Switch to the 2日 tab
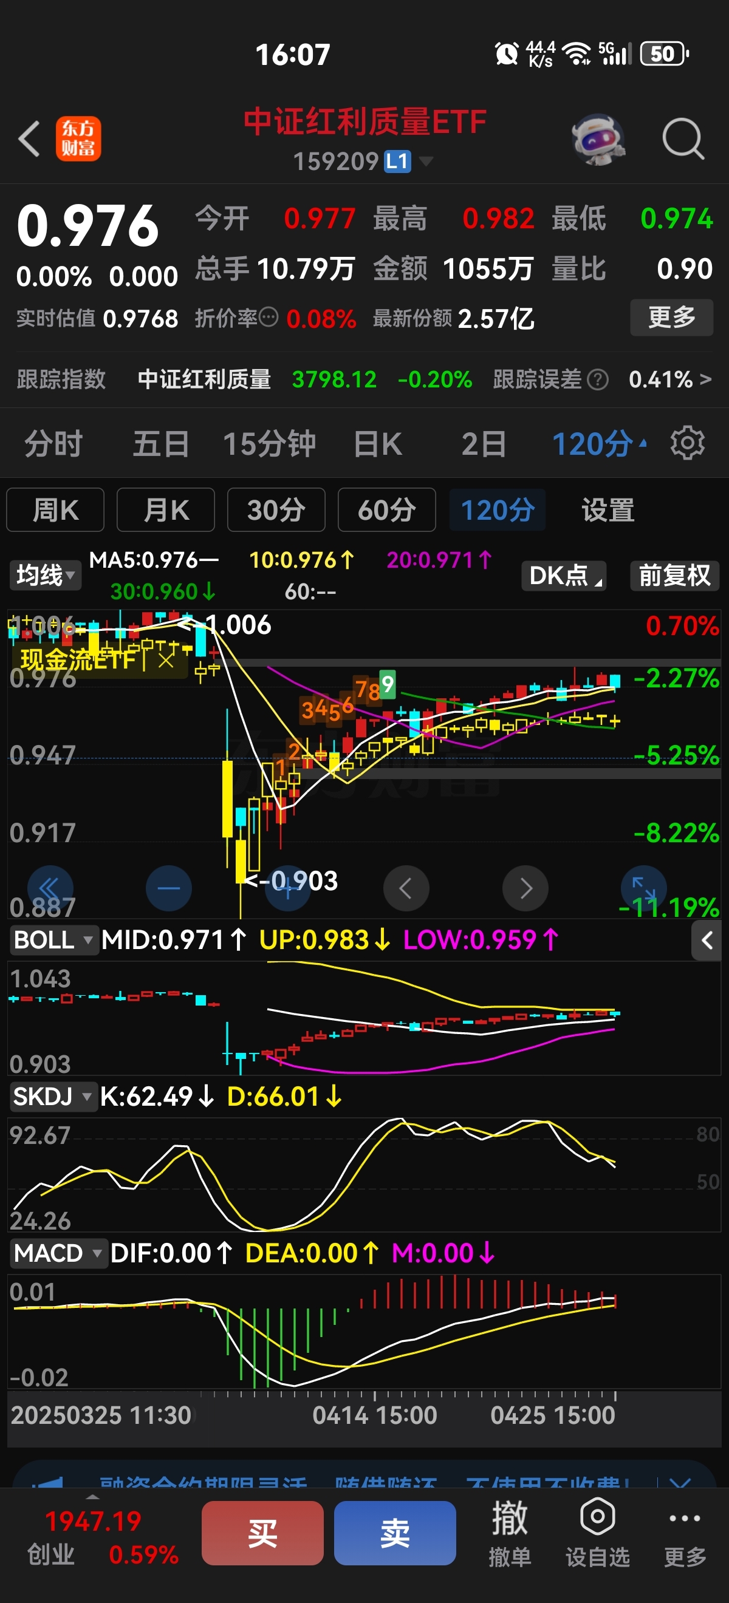 pyautogui.click(x=483, y=444)
